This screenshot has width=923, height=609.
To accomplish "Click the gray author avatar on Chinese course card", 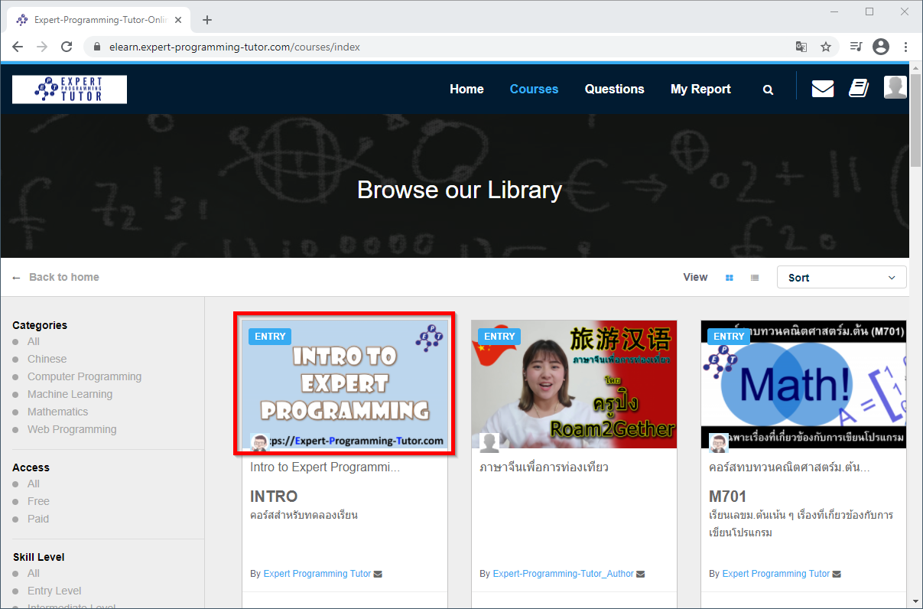I will coord(489,443).
